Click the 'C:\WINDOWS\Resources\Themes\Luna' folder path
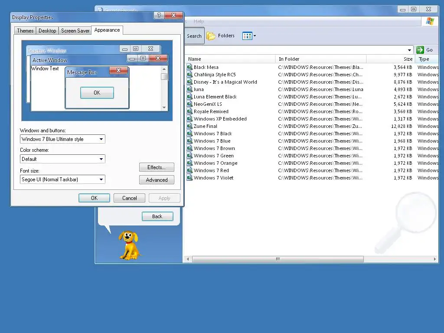 point(320,89)
